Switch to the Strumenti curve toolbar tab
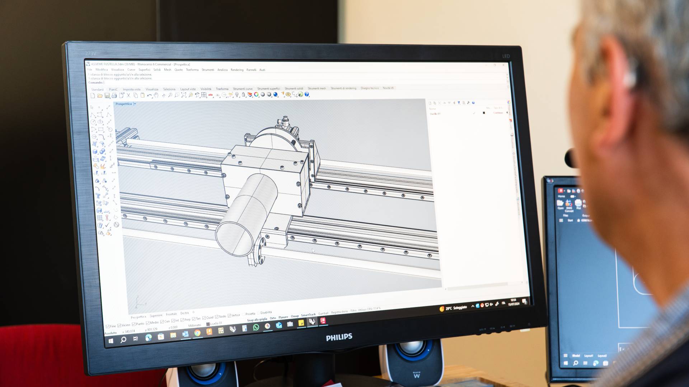Image resolution: width=689 pixels, height=387 pixels. 243,89
